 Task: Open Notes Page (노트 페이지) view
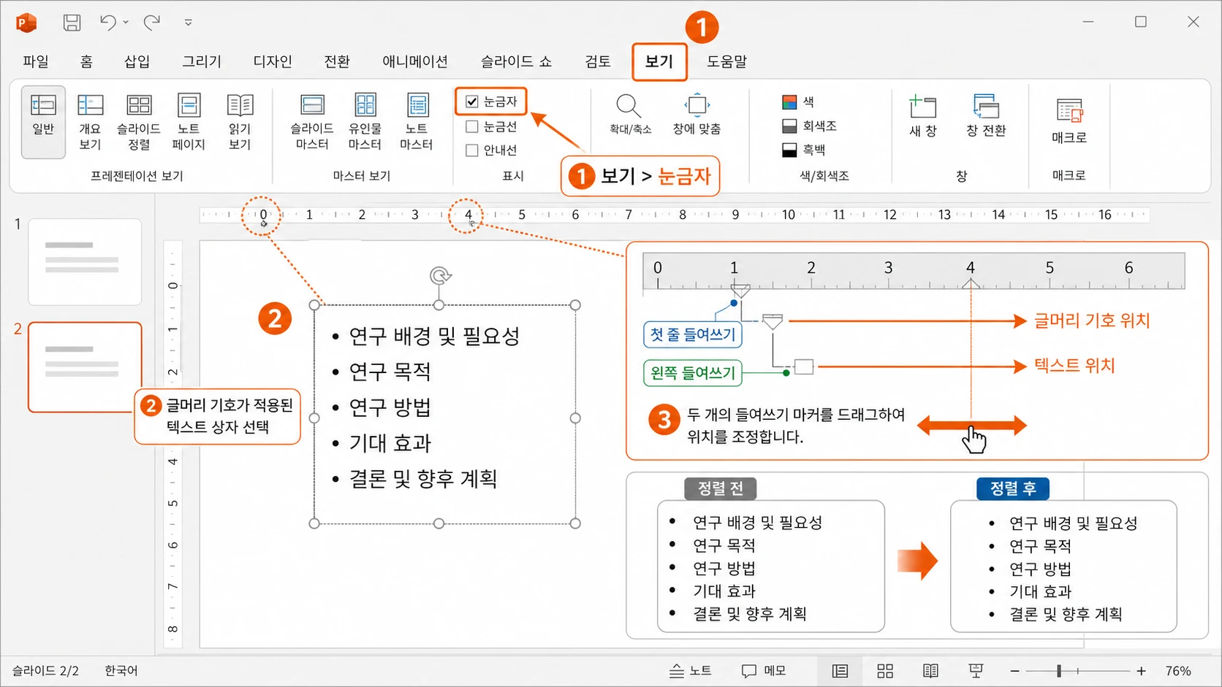coord(189,122)
